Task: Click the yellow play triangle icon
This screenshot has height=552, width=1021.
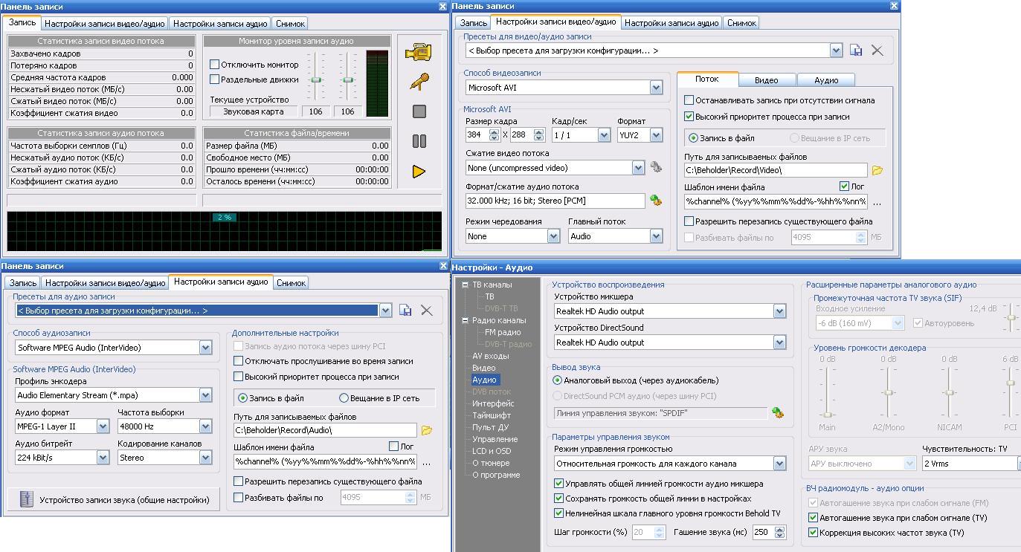Action: pyautogui.click(x=419, y=172)
